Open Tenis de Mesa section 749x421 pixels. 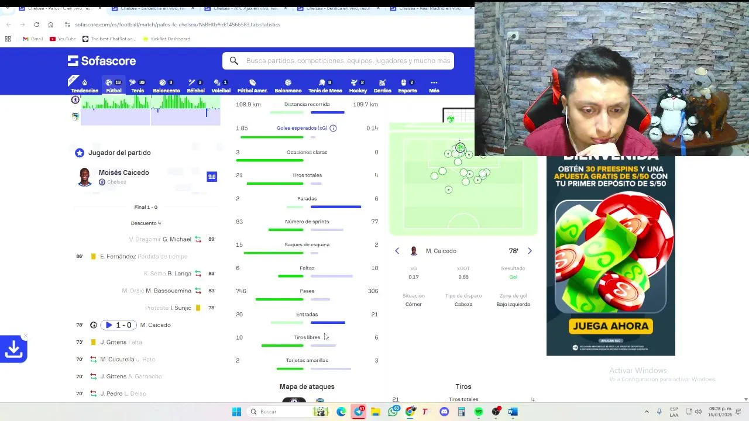[325, 86]
